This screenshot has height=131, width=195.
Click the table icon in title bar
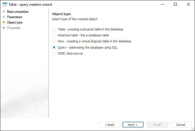click(5, 5)
